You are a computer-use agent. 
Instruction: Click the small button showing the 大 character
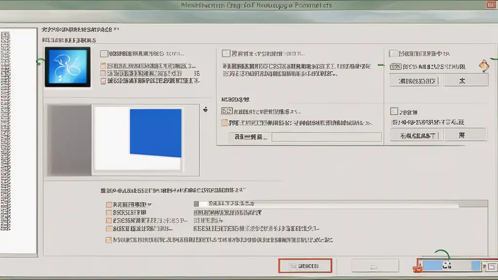point(466,80)
